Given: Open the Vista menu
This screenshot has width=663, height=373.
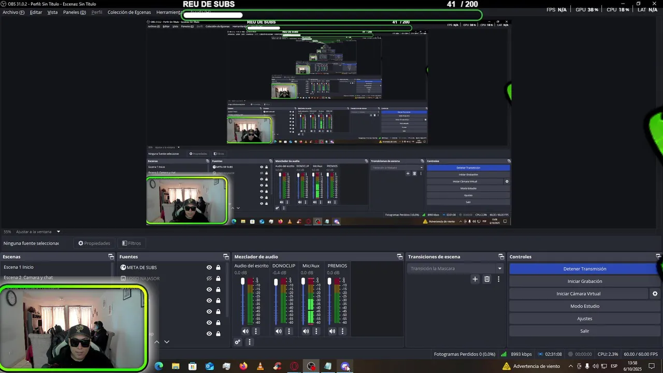Looking at the screenshot, I should pyautogui.click(x=52, y=12).
